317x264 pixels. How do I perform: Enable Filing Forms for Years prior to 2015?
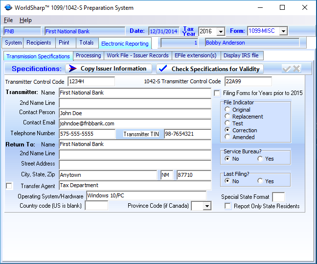(x=217, y=93)
